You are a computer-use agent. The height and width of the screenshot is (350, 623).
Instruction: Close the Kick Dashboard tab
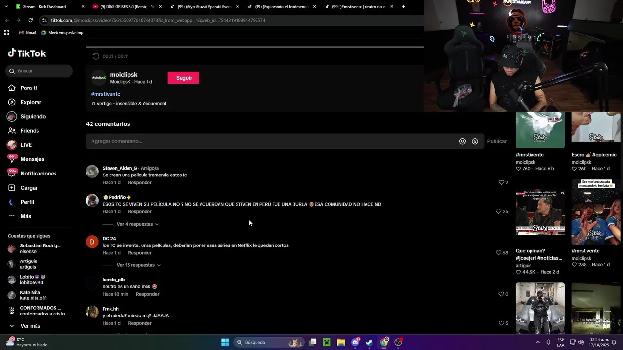click(83, 7)
